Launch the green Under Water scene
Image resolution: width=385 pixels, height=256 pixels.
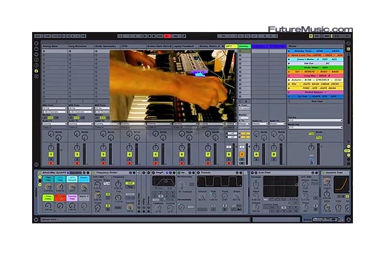[x=315, y=68]
